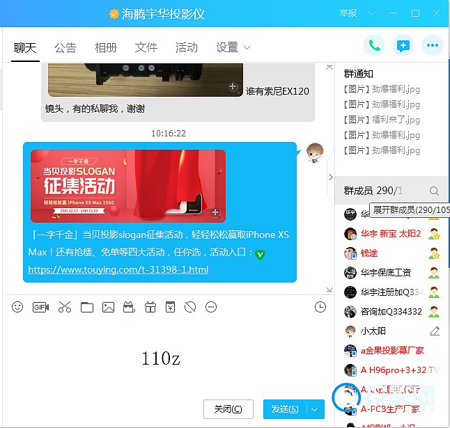450x428 pixels.
Task: Click the red envelope yen icon
Action: 171,307
